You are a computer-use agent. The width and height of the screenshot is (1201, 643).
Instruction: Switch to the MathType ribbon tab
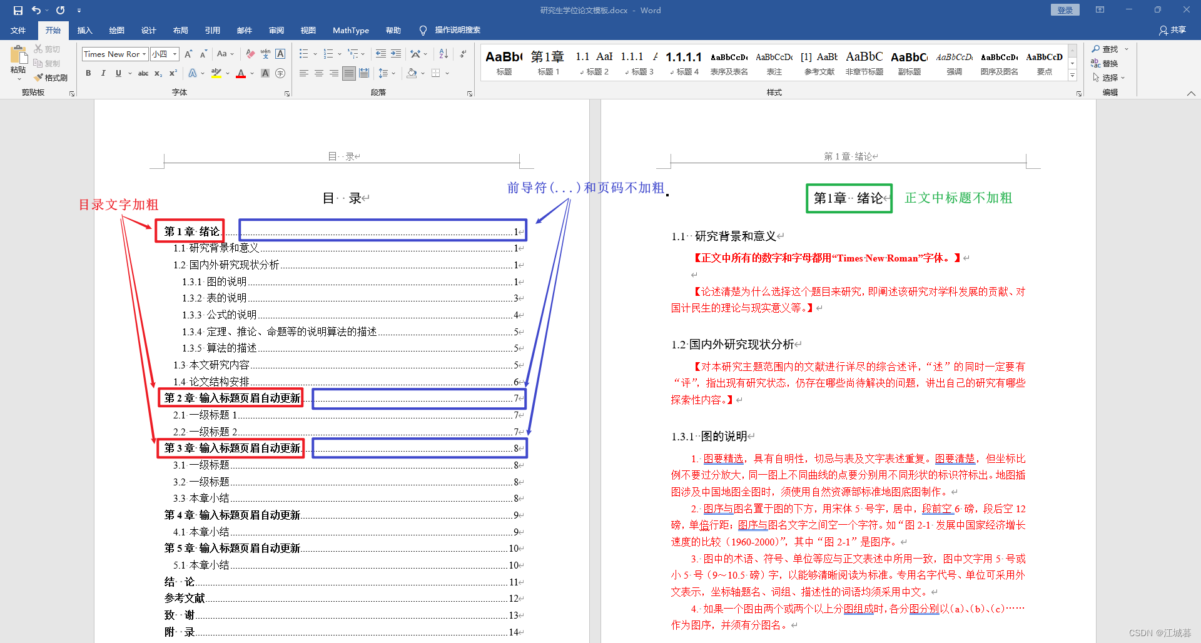pyautogui.click(x=350, y=30)
